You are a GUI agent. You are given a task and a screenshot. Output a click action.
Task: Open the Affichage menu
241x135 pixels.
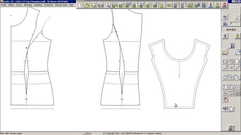pos(28,5)
